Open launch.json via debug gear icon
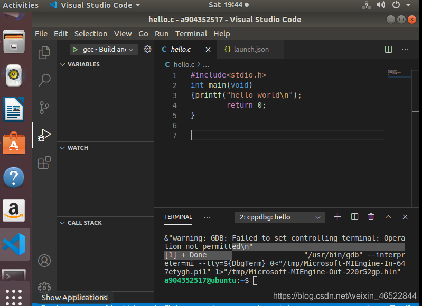This screenshot has height=306, width=422. tap(147, 49)
